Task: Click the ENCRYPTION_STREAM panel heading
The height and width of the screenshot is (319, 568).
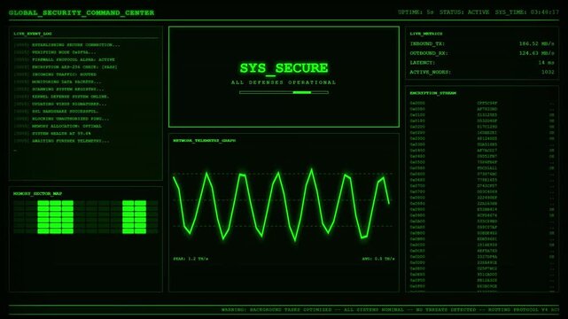Action: point(433,93)
